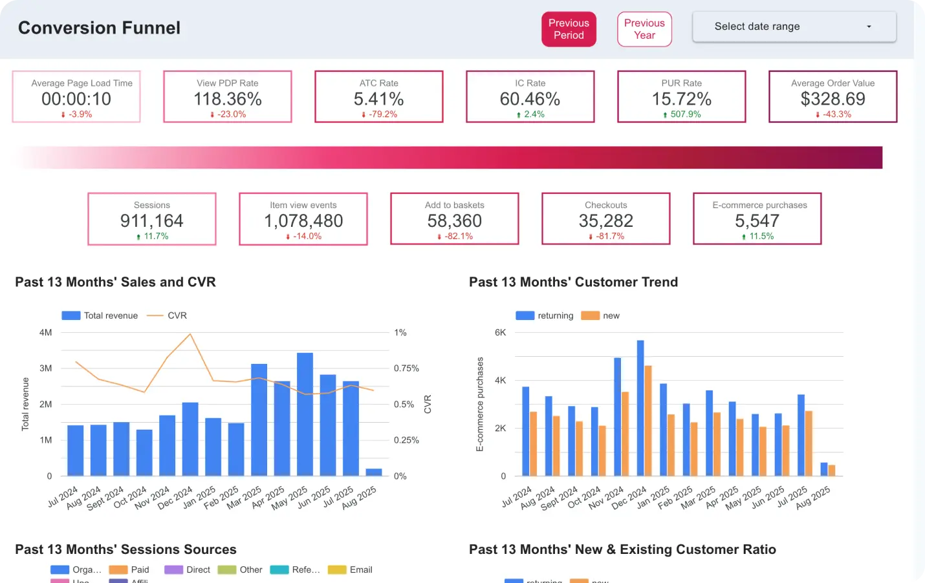
Task: Open the Select date range dropdown
Action: (x=793, y=26)
